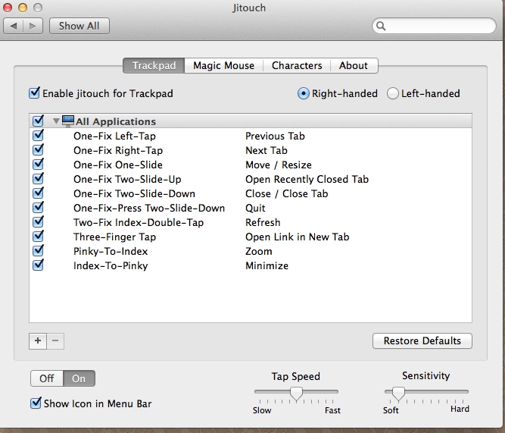
Task: Disable the One-Fix Left-Tap gesture checkbox
Action: point(38,135)
